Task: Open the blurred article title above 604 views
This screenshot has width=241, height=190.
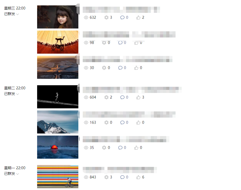Action: pyautogui.click(x=132, y=90)
